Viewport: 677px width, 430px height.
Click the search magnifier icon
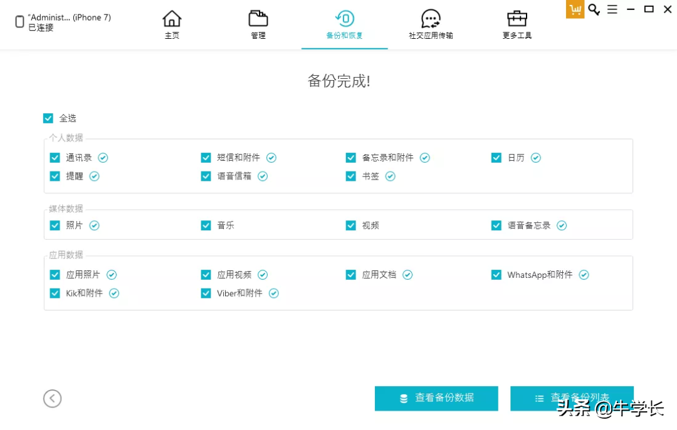593,9
